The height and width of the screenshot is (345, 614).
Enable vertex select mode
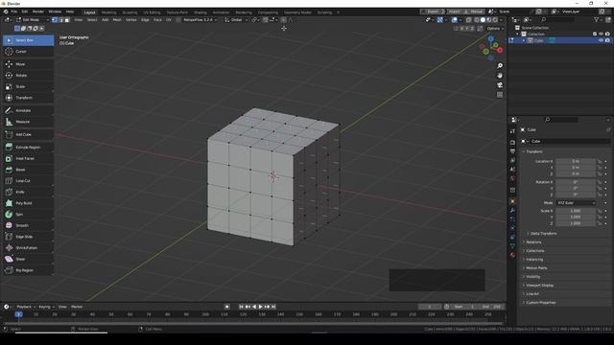point(55,19)
